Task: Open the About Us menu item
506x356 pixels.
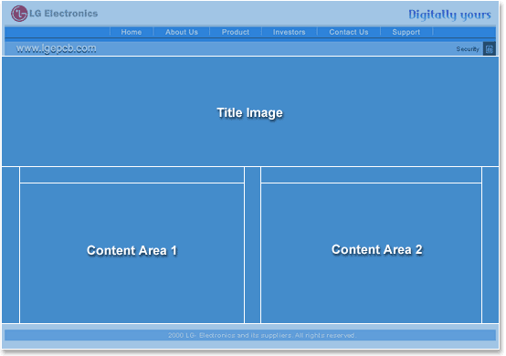Action: point(182,32)
